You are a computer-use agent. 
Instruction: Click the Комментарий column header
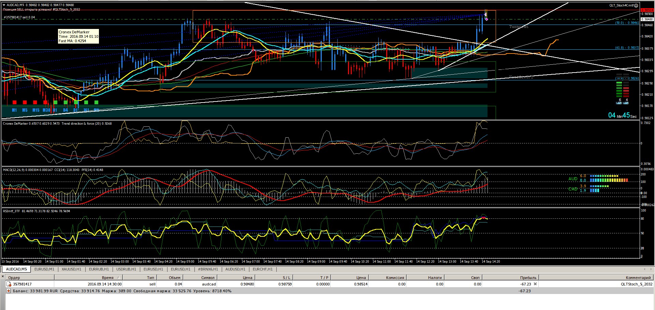click(x=596, y=278)
